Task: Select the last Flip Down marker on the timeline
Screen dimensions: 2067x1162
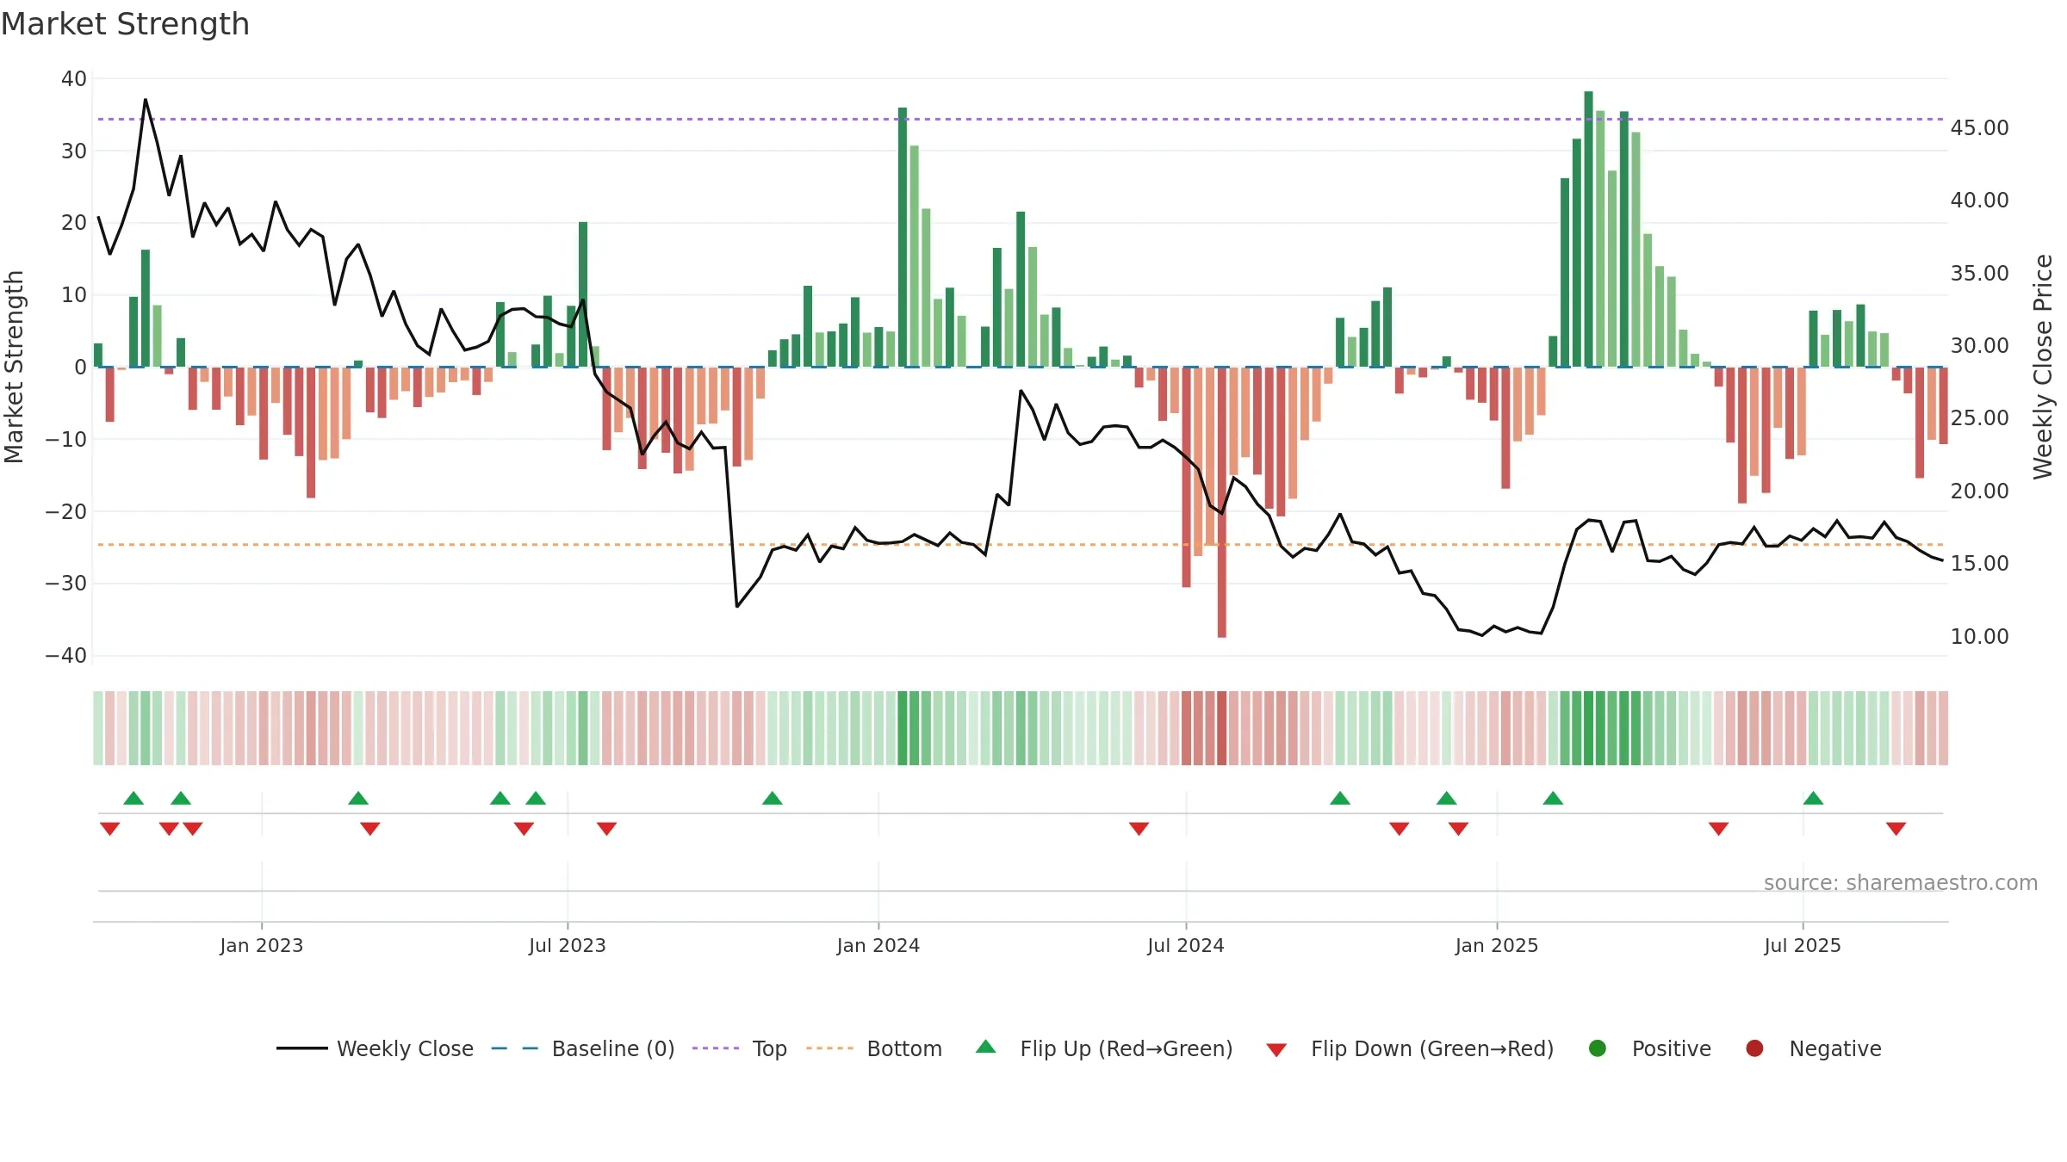Action: point(1896,829)
